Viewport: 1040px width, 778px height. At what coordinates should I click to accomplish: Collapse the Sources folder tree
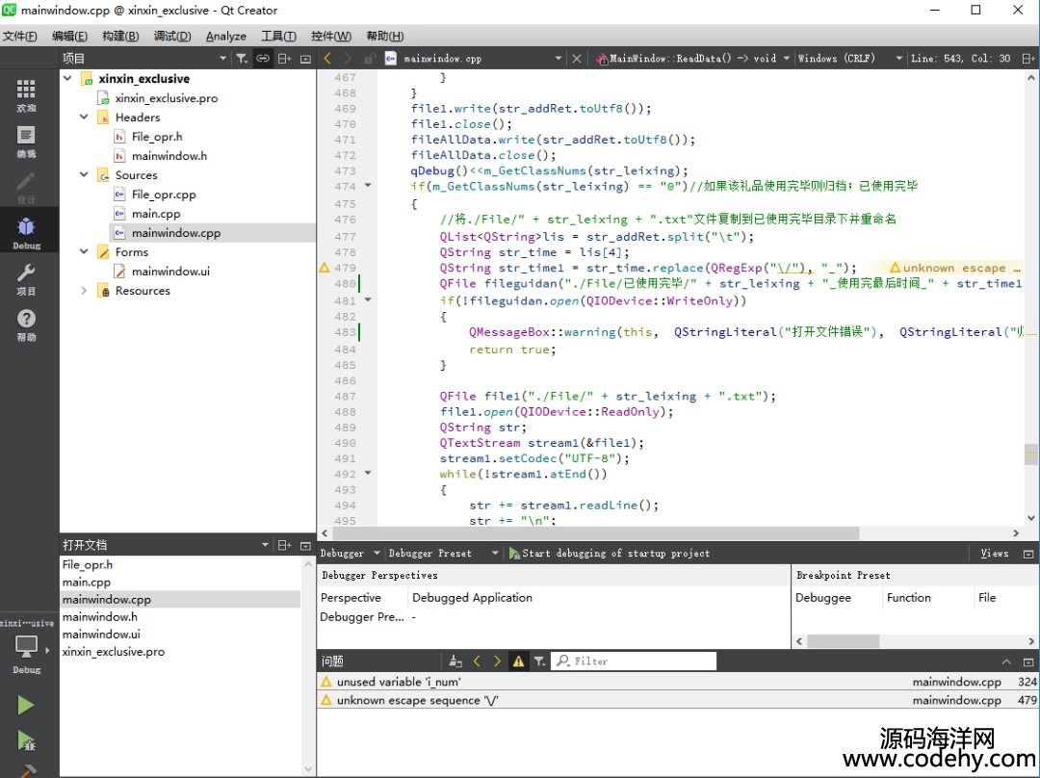pyautogui.click(x=84, y=175)
